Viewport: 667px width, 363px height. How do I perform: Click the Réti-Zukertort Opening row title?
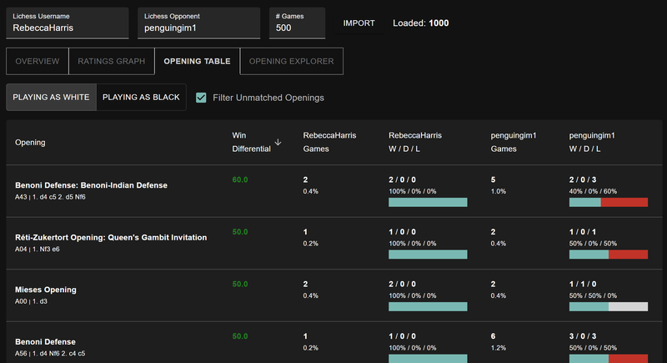pos(111,237)
